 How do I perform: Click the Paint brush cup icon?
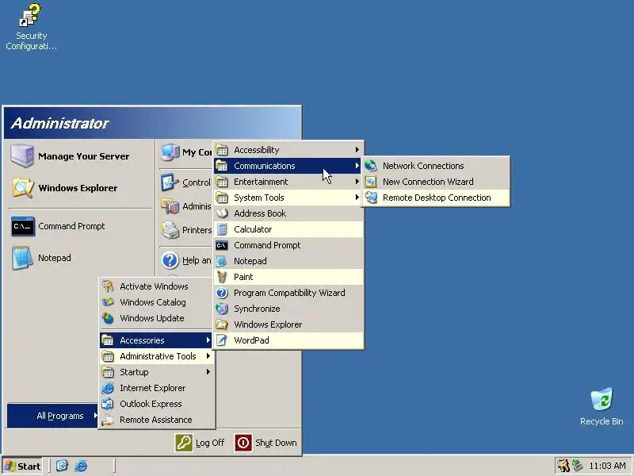222,277
